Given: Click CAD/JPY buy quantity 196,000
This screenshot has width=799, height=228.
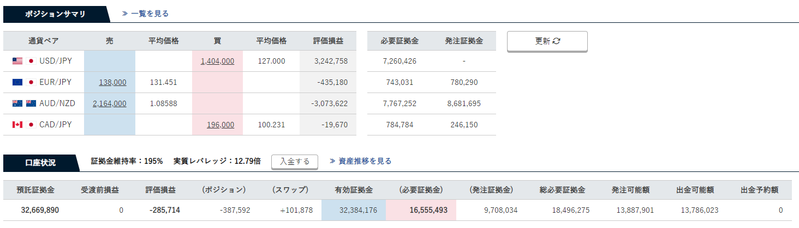Looking at the screenshot, I should [x=220, y=125].
